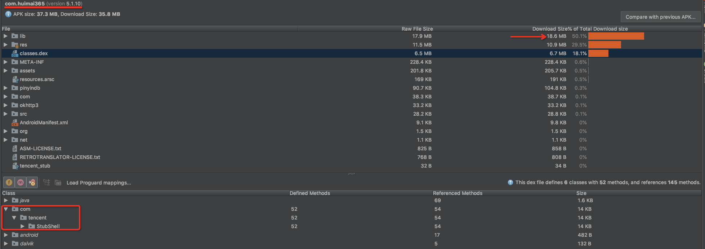The image size is (705, 249).
Task: Select the AndroidManifest.xml file name
Action: [x=44, y=123]
